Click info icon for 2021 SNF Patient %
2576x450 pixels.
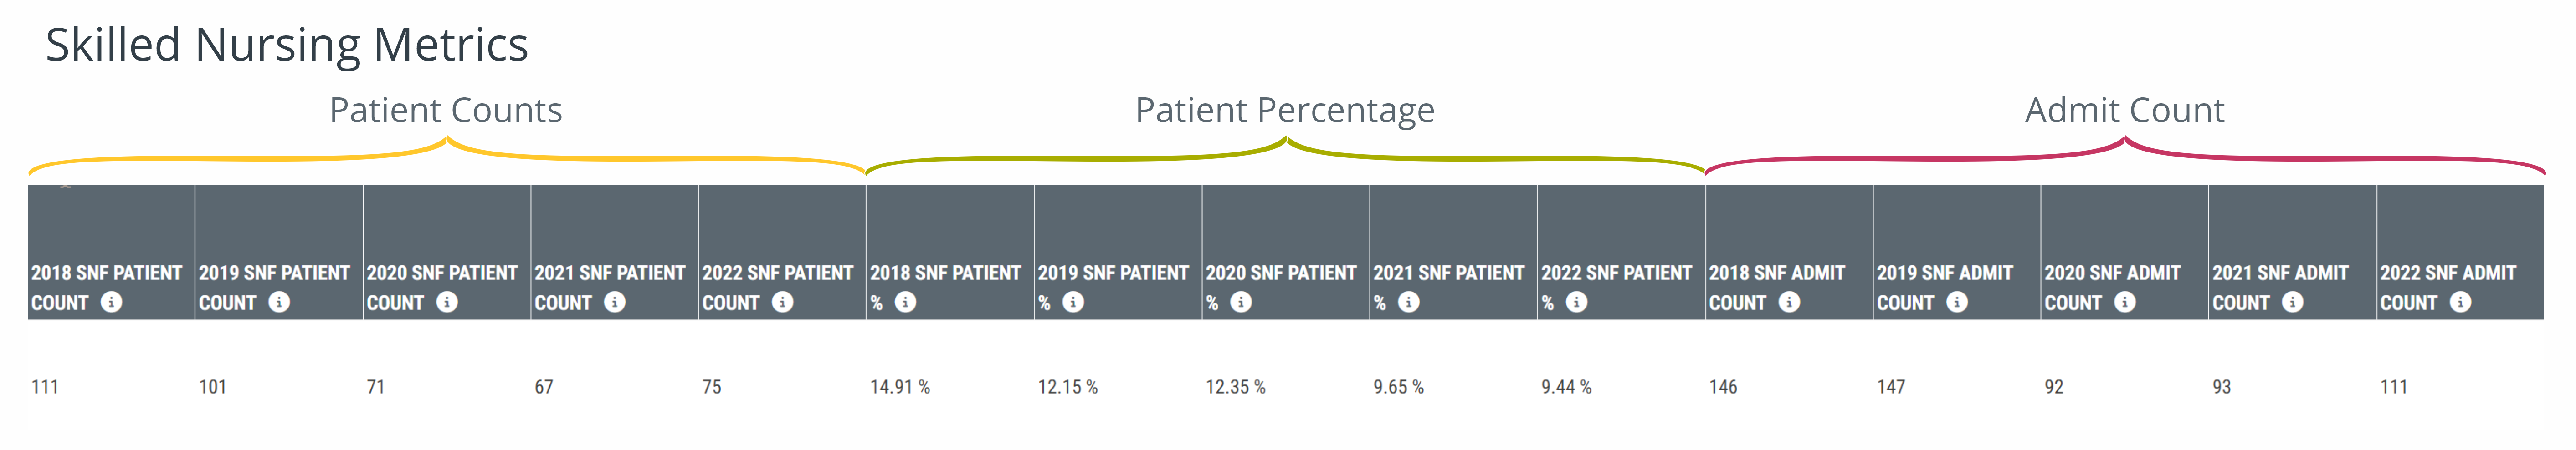coord(1409,301)
